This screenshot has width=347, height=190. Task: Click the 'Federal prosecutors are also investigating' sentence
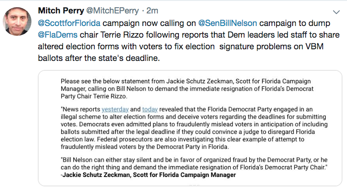pyautogui.click(x=182, y=143)
